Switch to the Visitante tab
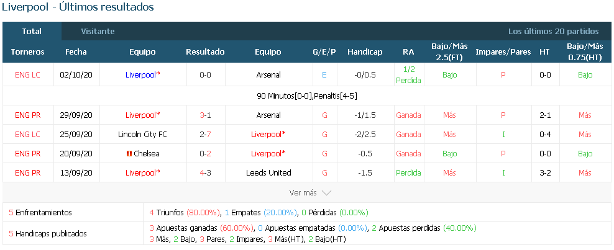Screen dimensions: 614x250 click(x=98, y=32)
